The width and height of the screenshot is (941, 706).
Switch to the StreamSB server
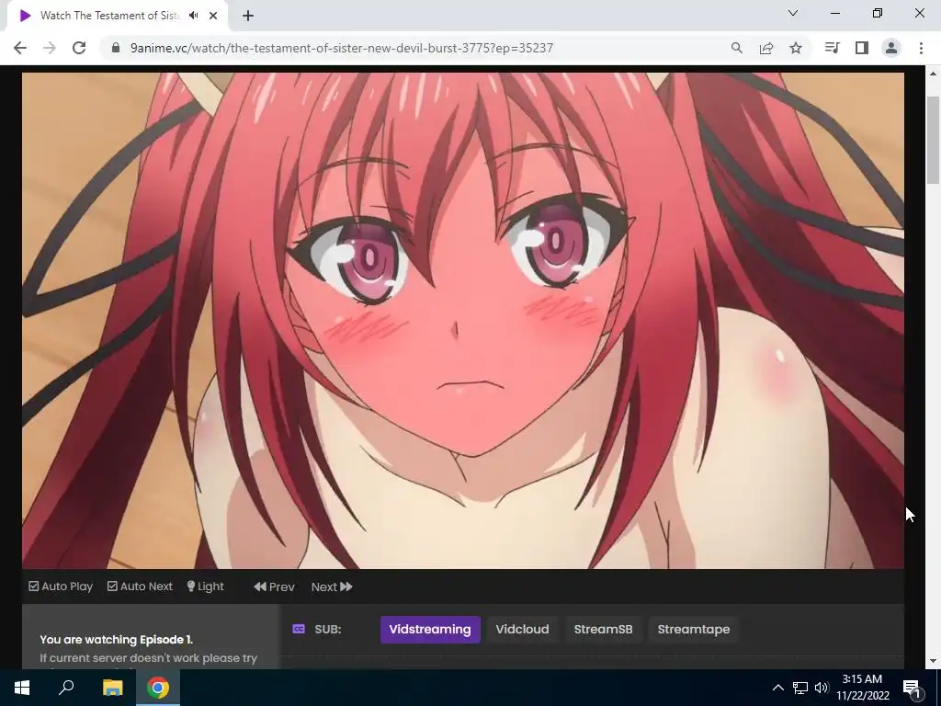603,629
